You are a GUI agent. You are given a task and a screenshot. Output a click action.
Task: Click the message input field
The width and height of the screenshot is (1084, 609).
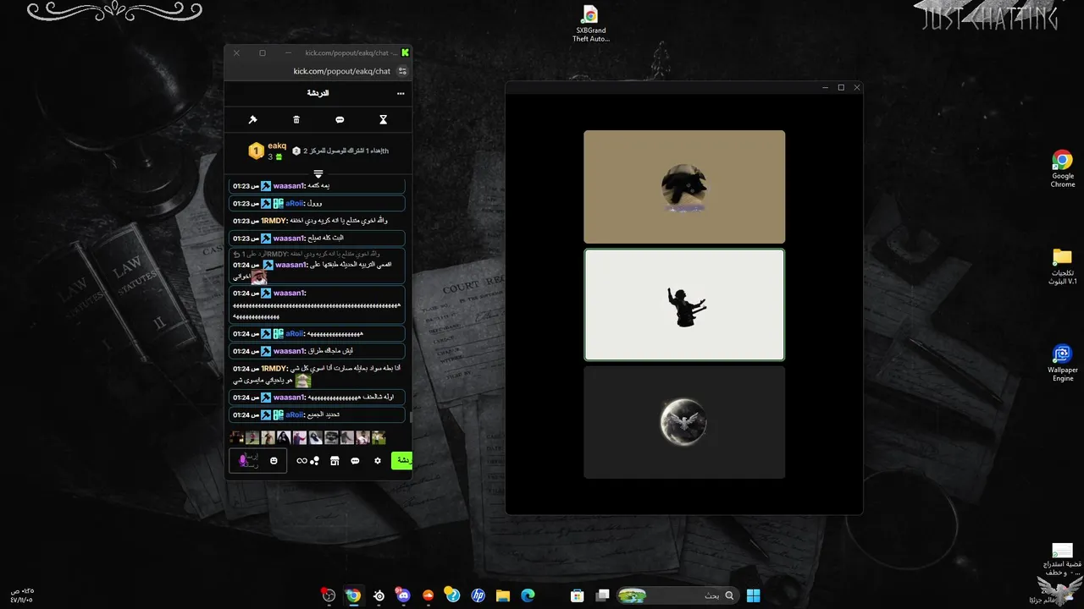258,461
